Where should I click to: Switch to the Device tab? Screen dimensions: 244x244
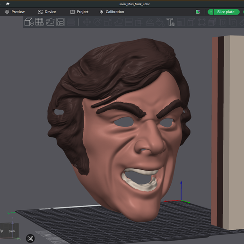(x=47, y=12)
